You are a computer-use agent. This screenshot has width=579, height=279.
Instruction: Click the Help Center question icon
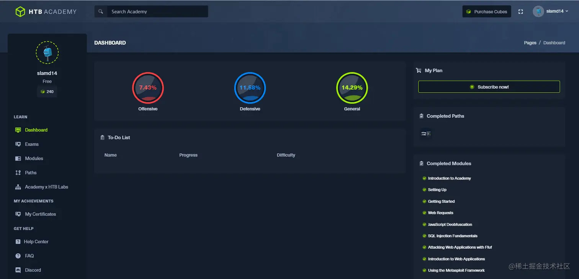(18, 242)
